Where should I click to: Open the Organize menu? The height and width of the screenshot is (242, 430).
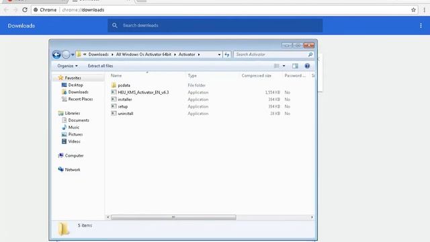(x=67, y=66)
